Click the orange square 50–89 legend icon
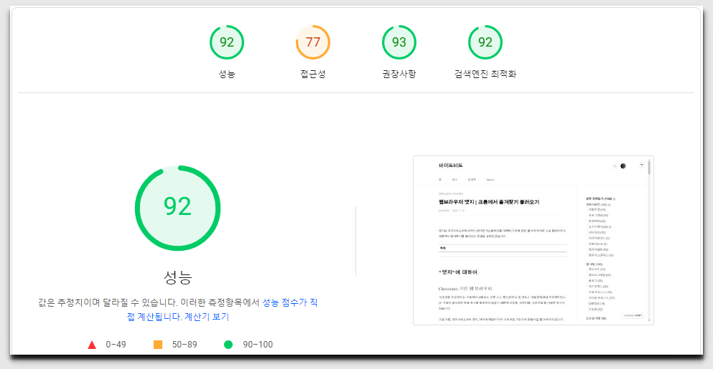The image size is (713, 369). coord(158,345)
